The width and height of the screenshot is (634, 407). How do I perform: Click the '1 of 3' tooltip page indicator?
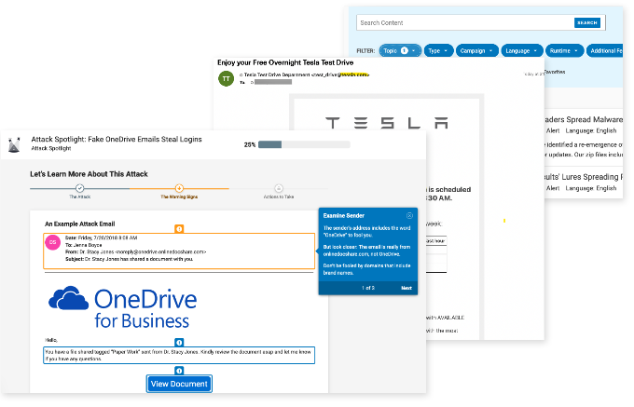pos(368,288)
